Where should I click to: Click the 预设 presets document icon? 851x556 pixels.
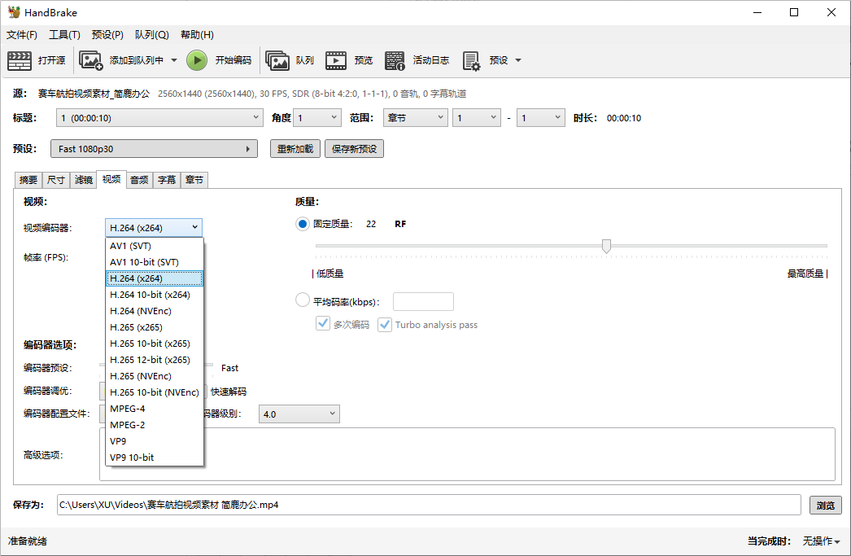click(x=471, y=60)
